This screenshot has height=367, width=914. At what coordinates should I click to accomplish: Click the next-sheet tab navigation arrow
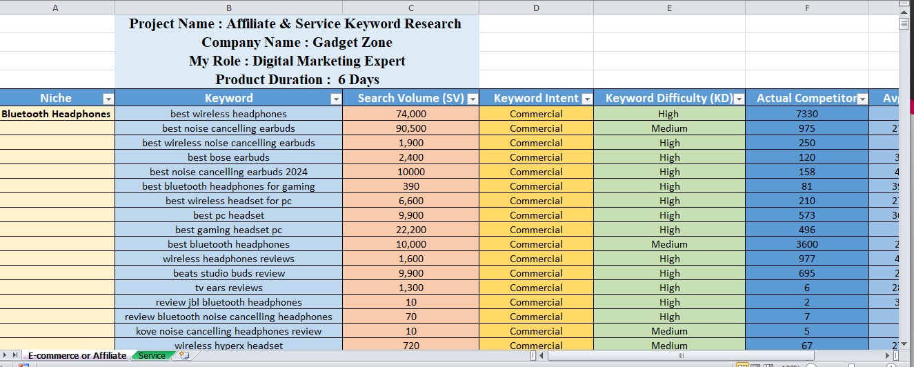pyautogui.click(x=6, y=356)
